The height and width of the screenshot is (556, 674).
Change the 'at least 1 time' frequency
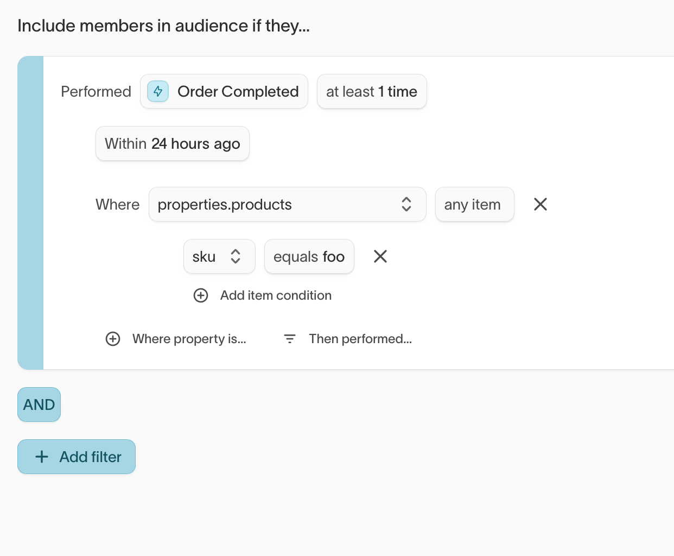(x=372, y=91)
